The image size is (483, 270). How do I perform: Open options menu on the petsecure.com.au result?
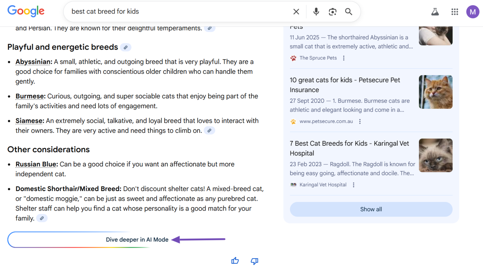coord(360,121)
